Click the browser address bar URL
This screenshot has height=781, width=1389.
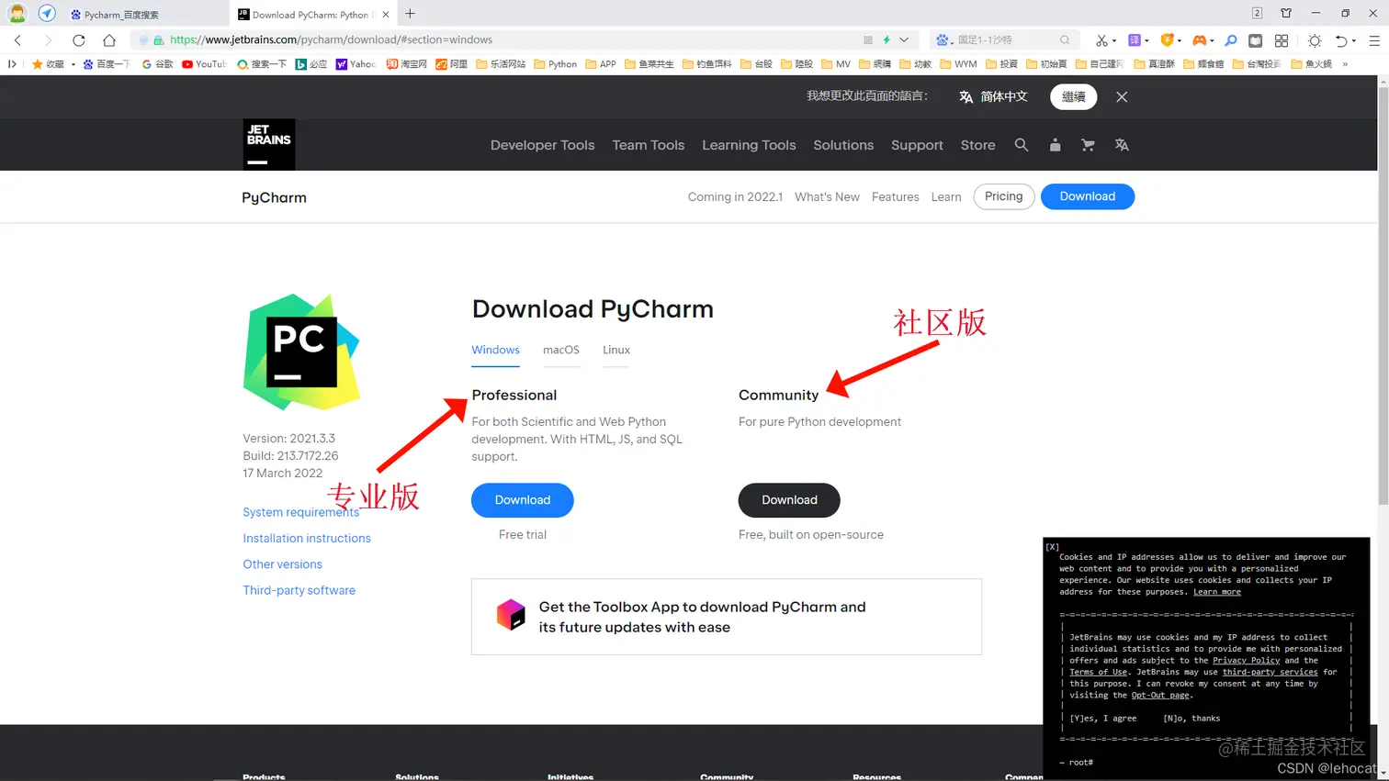click(332, 39)
